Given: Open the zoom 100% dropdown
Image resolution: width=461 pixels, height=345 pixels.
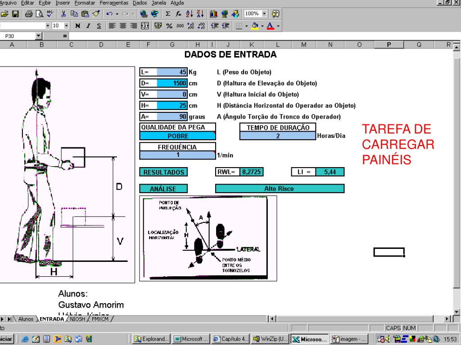Looking at the screenshot, I should tap(264, 14).
